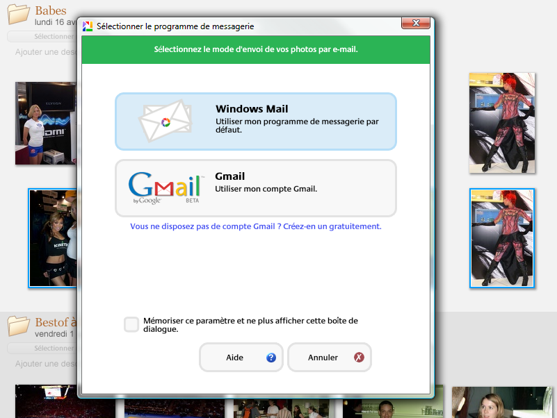557x418 pixels.
Task: Click the Gmail by Google logo
Action: (166, 188)
